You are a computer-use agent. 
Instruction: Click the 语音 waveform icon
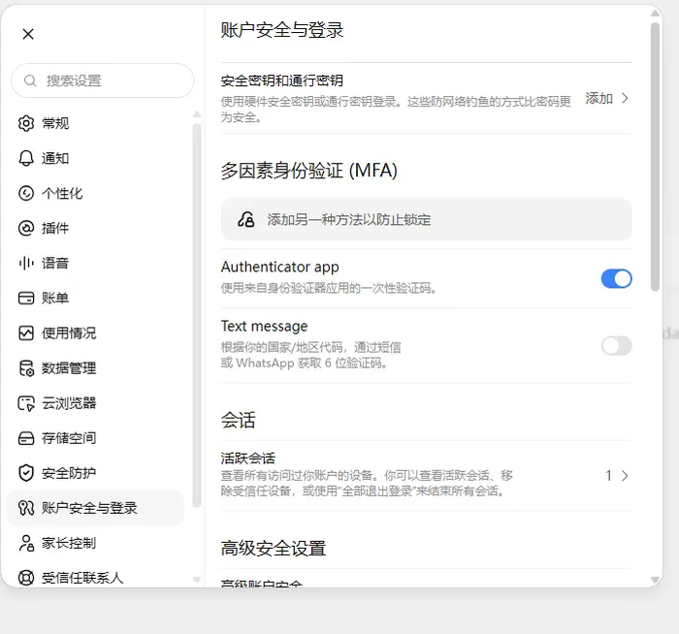click(x=26, y=263)
